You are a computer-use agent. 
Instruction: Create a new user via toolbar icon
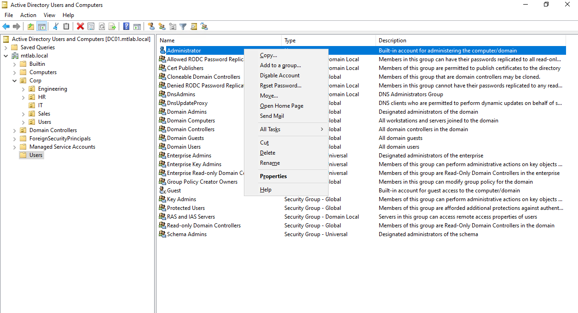point(151,27)
